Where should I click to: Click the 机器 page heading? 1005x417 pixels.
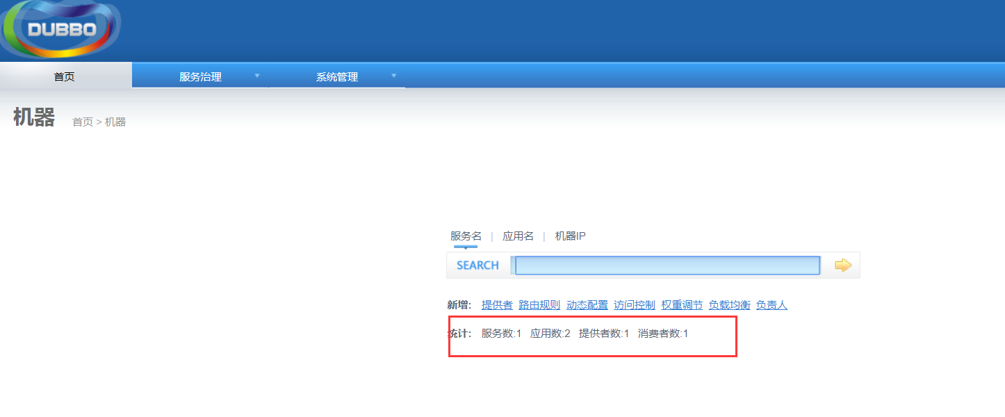point(33,117)
